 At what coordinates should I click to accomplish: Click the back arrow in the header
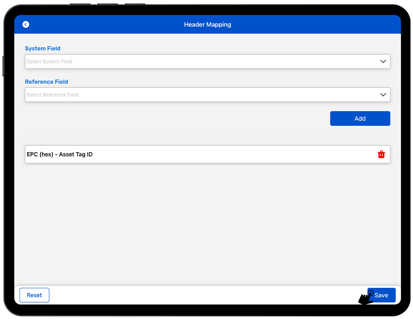[26, 25]
